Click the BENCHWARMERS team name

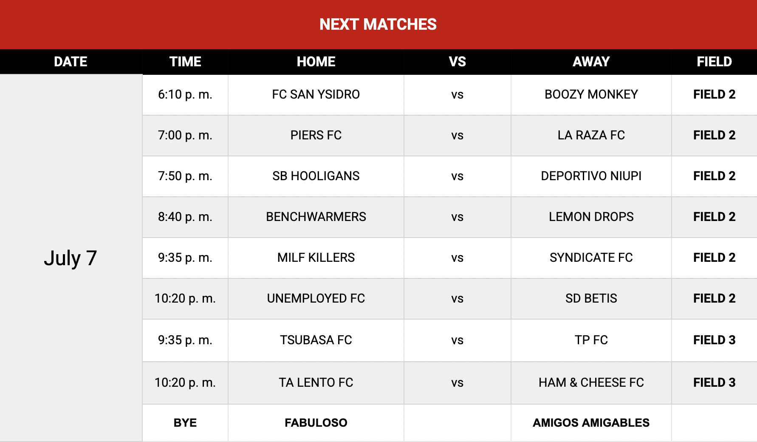click(316, 217)
